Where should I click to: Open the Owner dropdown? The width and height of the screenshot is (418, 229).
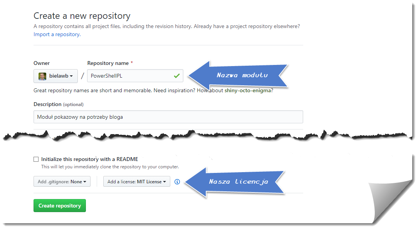coord(56,76)
